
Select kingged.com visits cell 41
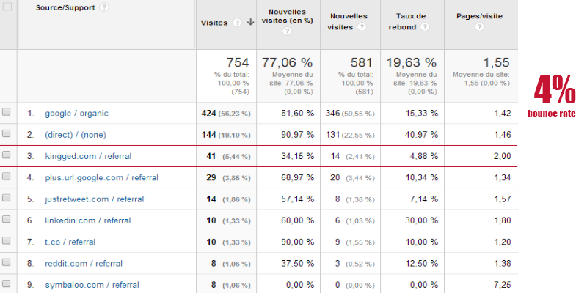click(x=211, y=156)
